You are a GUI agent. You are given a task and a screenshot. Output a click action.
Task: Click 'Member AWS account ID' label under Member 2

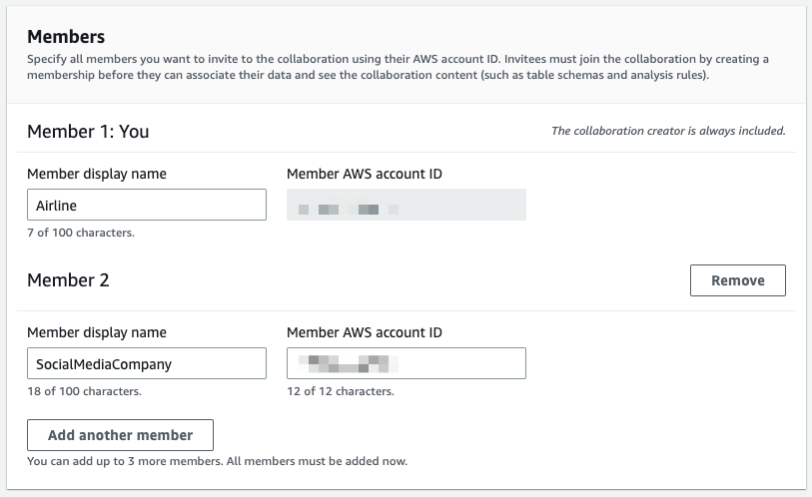tap(365, 332)
